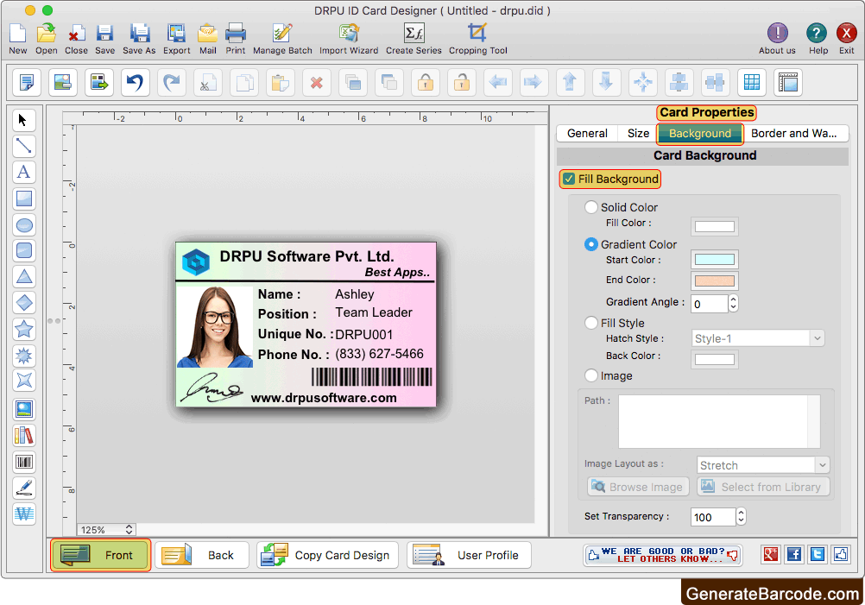Open the User Profile button
Image resolution: width=865 pixels, height=605 pixels.
coord(469,555)
